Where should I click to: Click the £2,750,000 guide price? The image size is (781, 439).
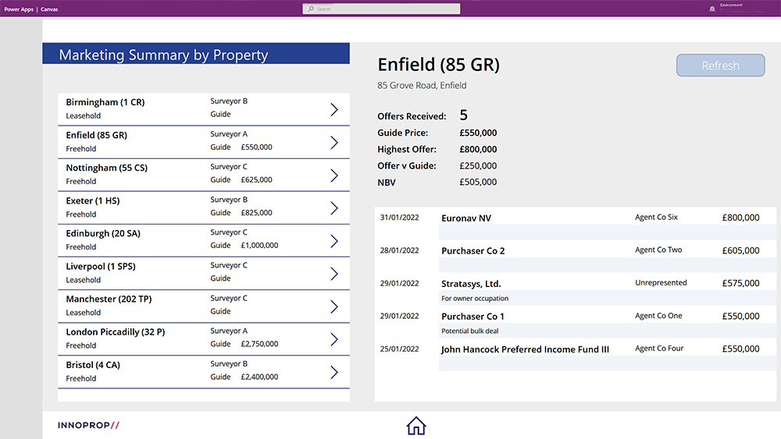[259, 344]
